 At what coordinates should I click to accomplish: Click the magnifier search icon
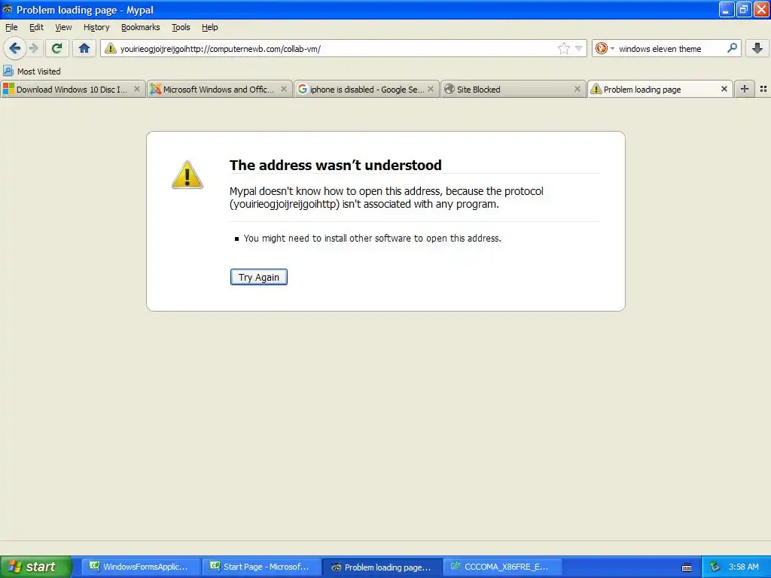pyautogui.click(x=732, y=48)
